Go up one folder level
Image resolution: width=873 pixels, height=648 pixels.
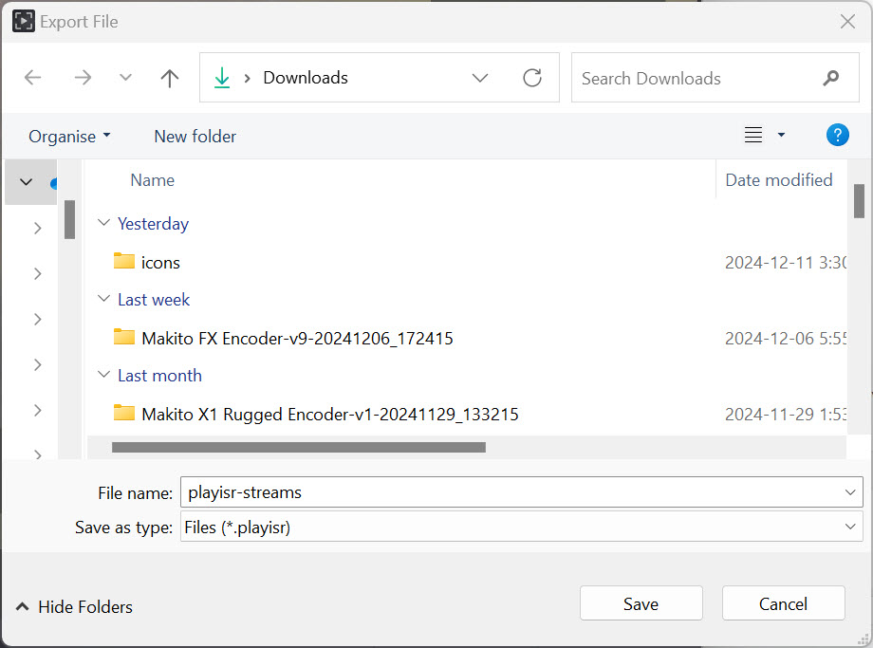[x=170, y=78]
